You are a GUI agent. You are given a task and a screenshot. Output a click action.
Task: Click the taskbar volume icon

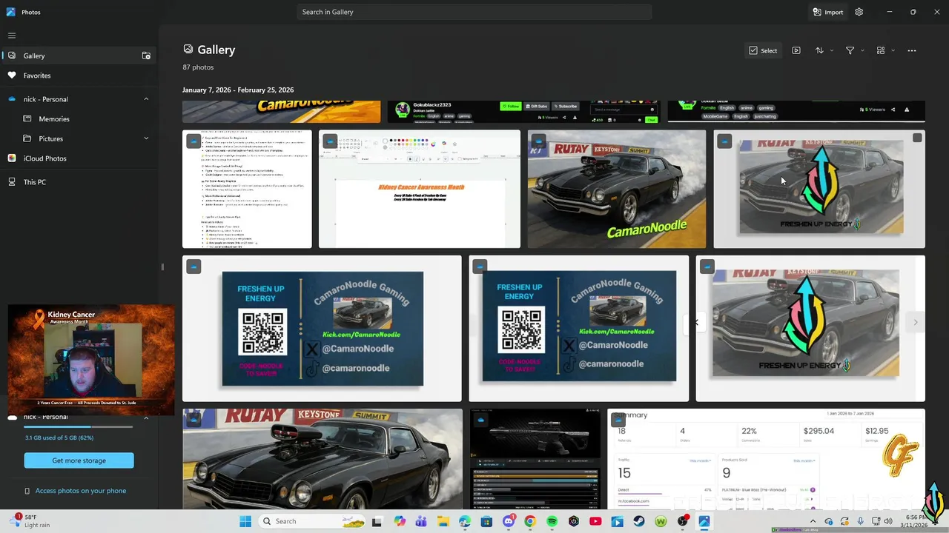[887, 521]
